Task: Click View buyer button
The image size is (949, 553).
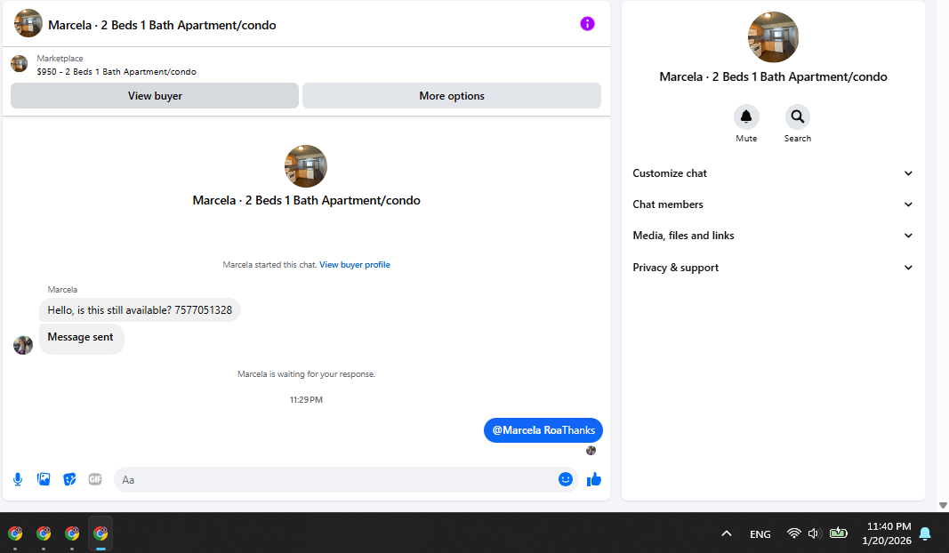Action: [x=155, y=96]
